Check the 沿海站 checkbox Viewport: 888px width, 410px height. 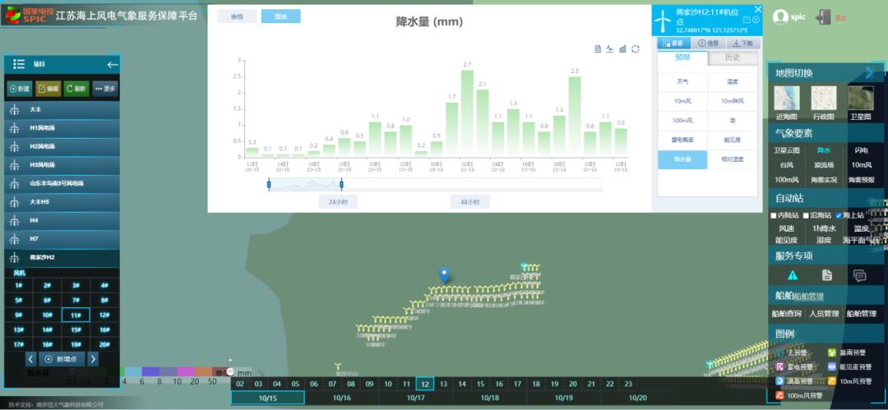tap(806, 216)
